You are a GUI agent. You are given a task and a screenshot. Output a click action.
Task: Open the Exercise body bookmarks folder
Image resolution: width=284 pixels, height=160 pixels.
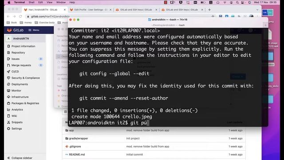pyautogui.click(x=45, y=23)
